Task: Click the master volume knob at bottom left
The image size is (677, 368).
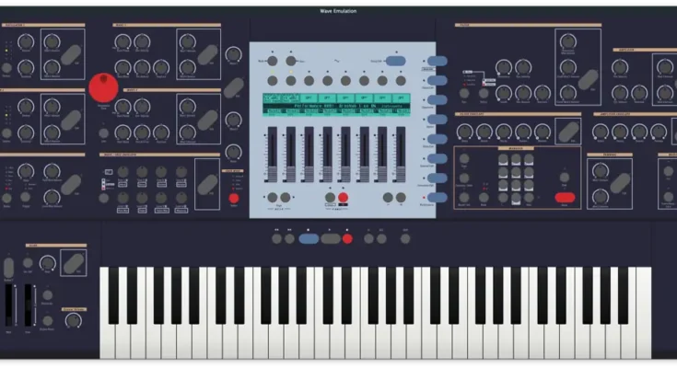Action: pyautogui.click(x=73, y=320)
